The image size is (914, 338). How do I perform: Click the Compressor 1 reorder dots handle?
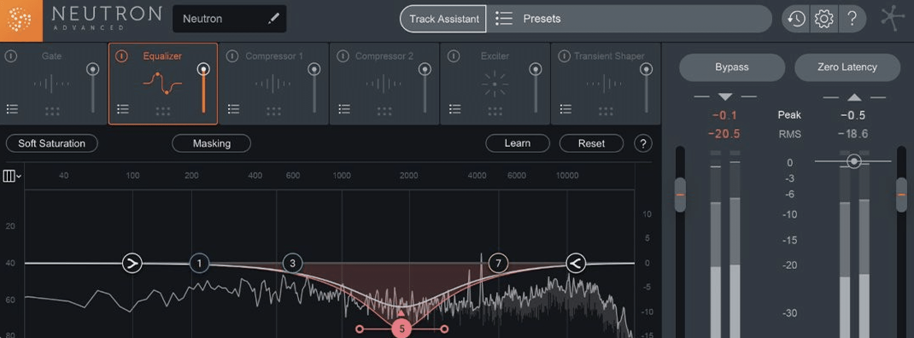273,111
